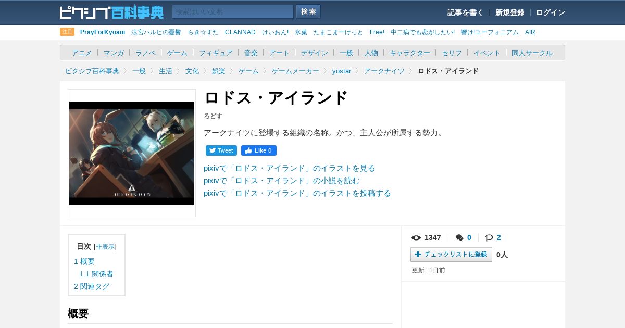Open 氷菓 trending tag
The height and width of the screenshot is (328, 625).
click(301, 32)
